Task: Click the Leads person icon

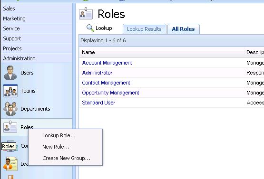Action: coord(10,164)
